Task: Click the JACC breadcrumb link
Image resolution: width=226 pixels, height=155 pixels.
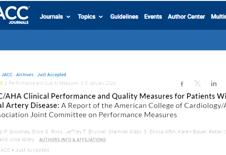Action: pyautogui.click(x=7, y=75)
